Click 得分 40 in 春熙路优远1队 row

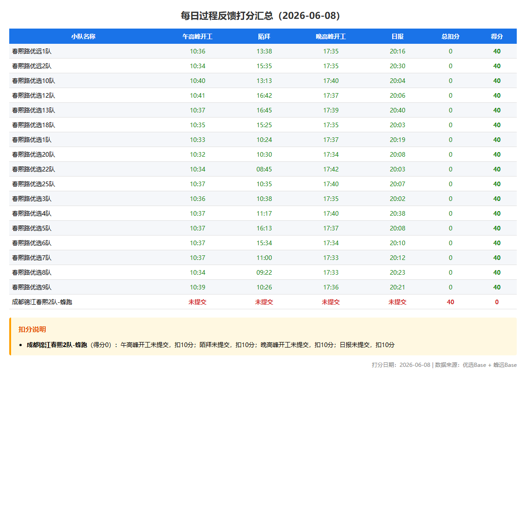[497, 51]
